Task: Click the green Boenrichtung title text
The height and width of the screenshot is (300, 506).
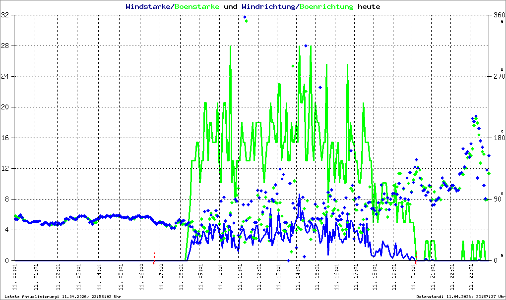Action: pos(326,7)
